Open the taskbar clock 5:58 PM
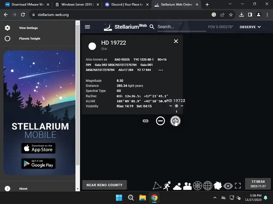Image resolution: width=273 pixels, height=204 pixels. pos(253,198)
